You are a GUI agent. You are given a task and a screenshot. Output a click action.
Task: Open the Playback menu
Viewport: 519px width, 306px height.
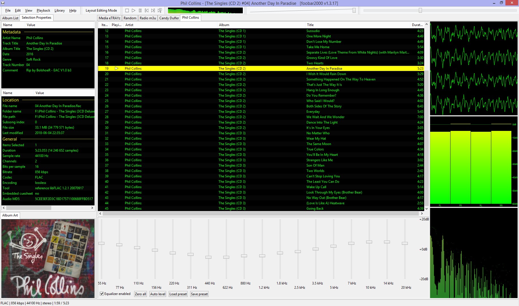(43, 10)
